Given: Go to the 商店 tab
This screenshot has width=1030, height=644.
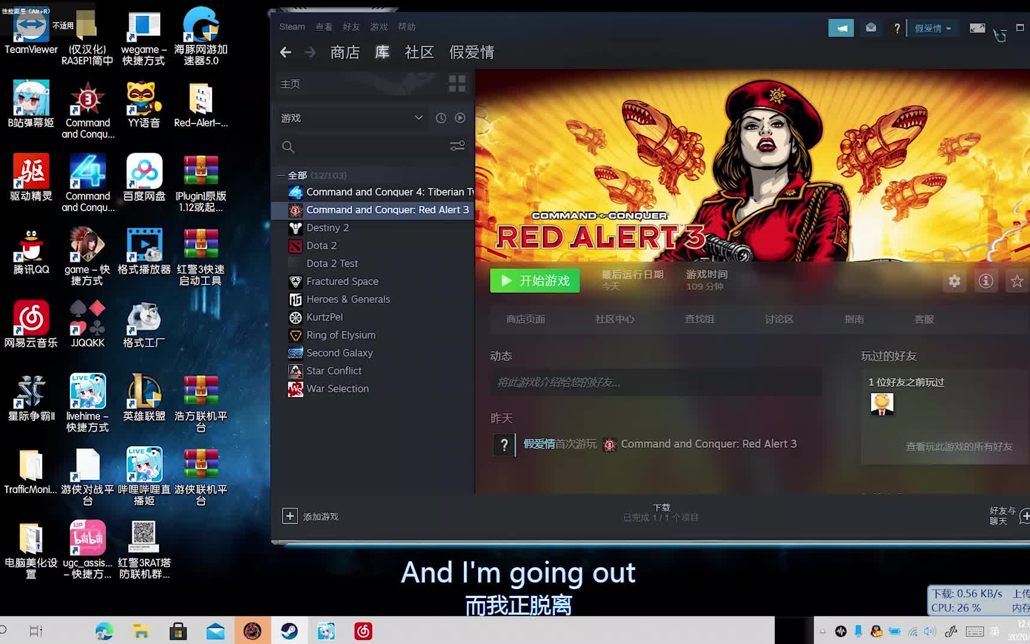Looking at the screenshot, I should 345,52.
